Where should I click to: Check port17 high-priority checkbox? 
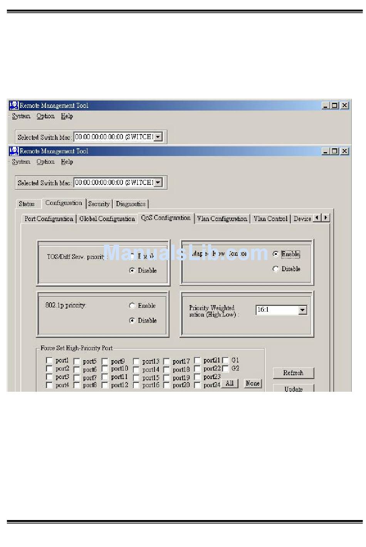166,361
